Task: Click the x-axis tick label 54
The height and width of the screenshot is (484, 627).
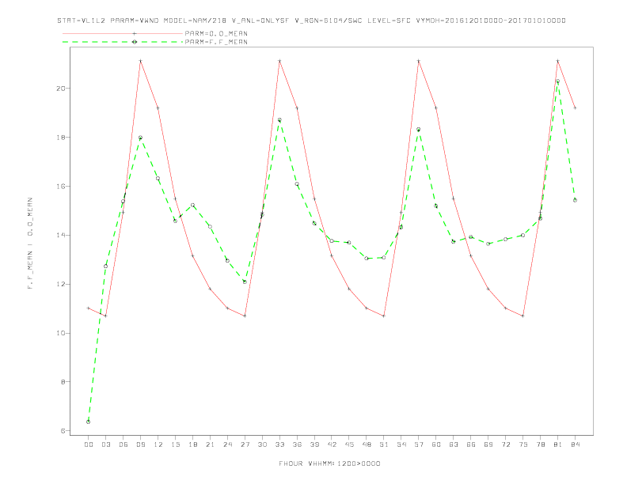Action: pos(401,444)
